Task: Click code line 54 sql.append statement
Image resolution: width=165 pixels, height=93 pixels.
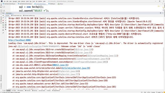Action: pyautogui.click(x=34, y=11)
